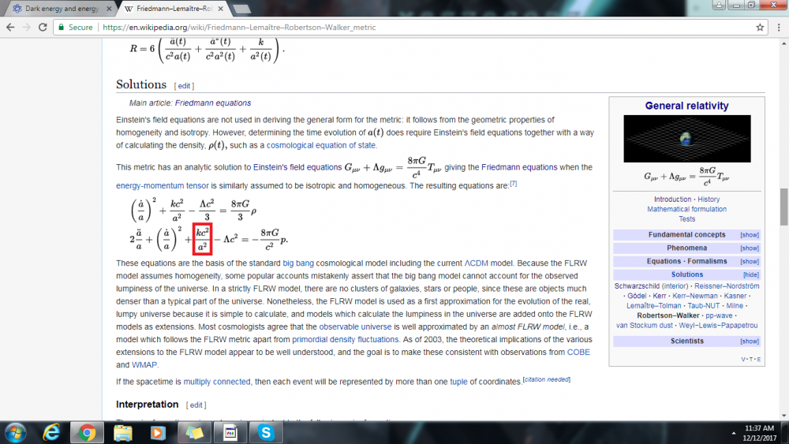This screenshot has width=789, height=444.
Task: Follow the cosmological equation of state link
Action: 321,145
